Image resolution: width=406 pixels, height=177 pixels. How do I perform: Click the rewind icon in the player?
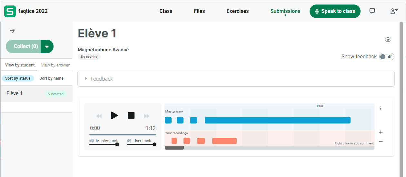[x=99, y=116]
